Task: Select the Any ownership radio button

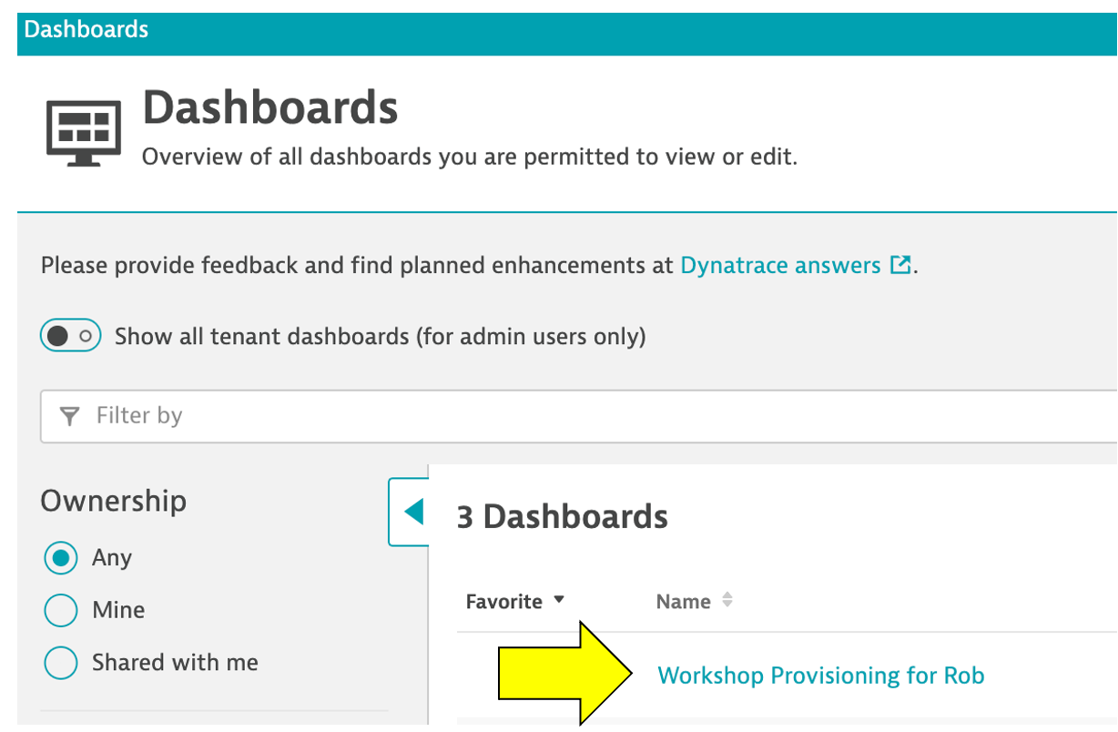Action: tap(61, 558)
